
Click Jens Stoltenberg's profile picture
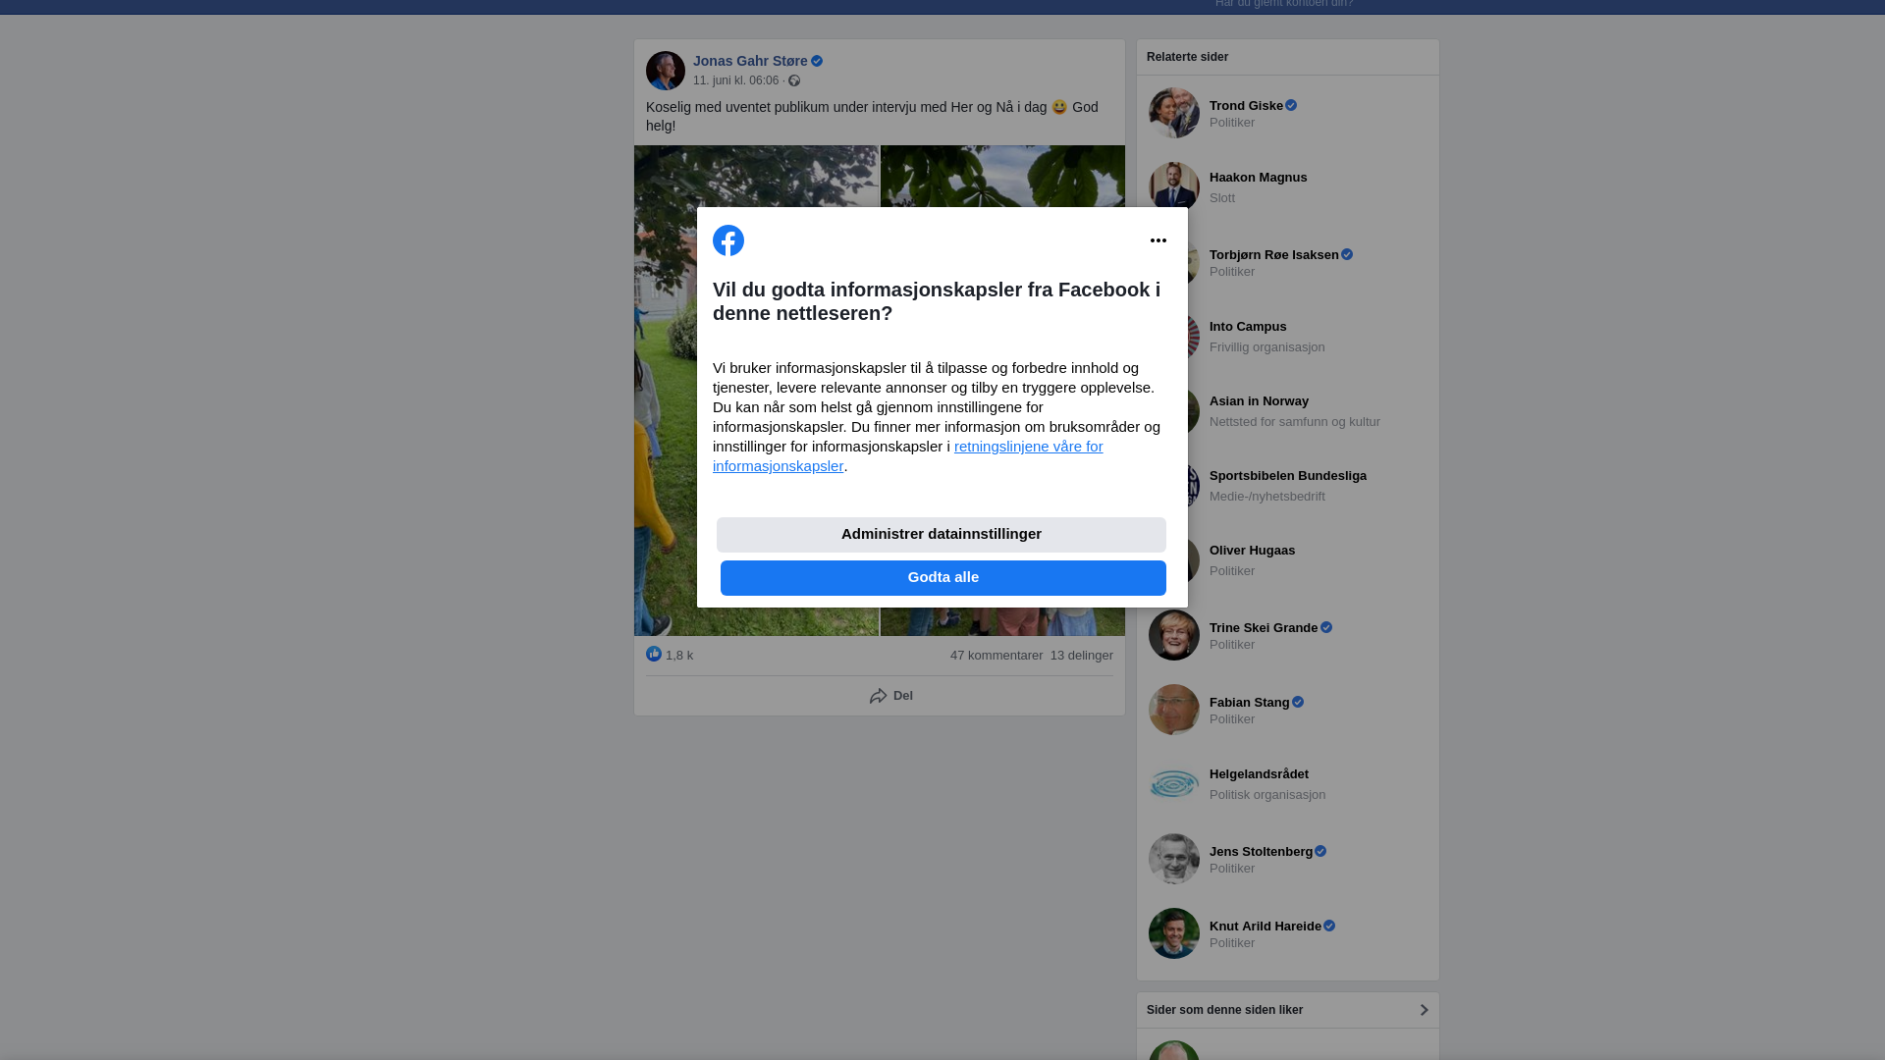(x=1174, y=859)
